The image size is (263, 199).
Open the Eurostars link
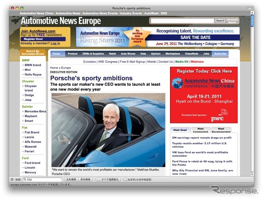point(90,62)
